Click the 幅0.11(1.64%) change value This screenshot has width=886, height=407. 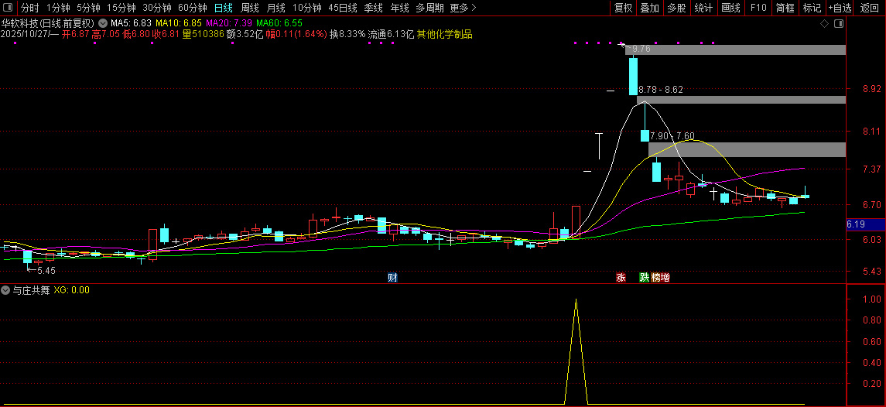point(296,35)
